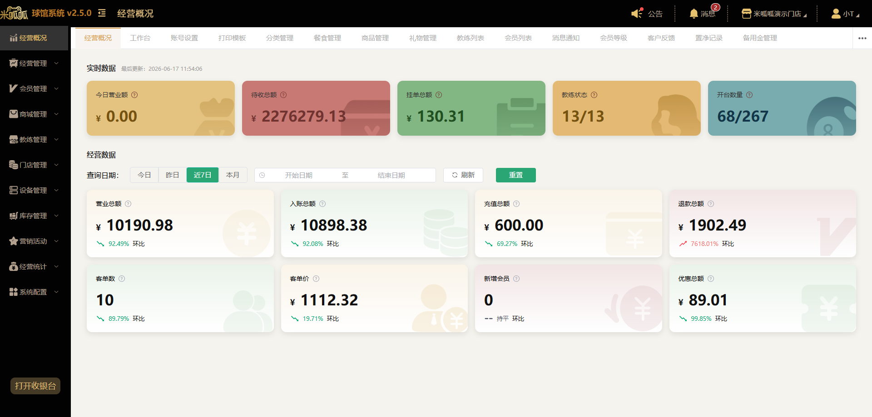Switch to the 工作台 tab
Image resolution: width=872 pixels, height=417 pixels.
click(140, 38)
